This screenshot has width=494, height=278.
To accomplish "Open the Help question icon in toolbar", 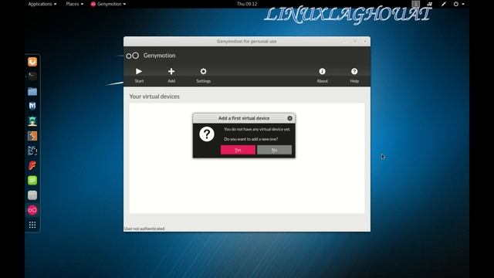I will (x=354, y=72).
